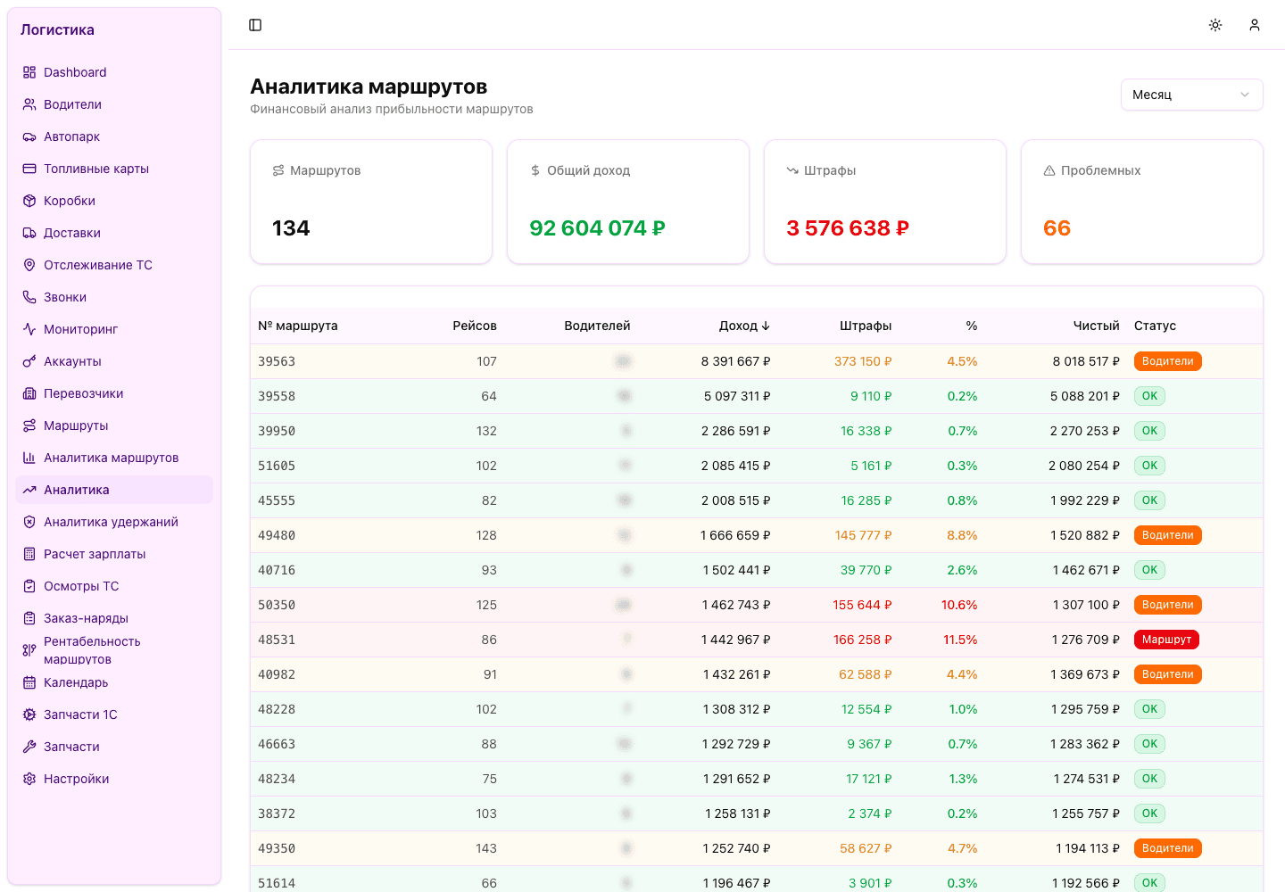Click the Расчет зарплаты calculator icon
1285x892 pixels.
point(29,554)
